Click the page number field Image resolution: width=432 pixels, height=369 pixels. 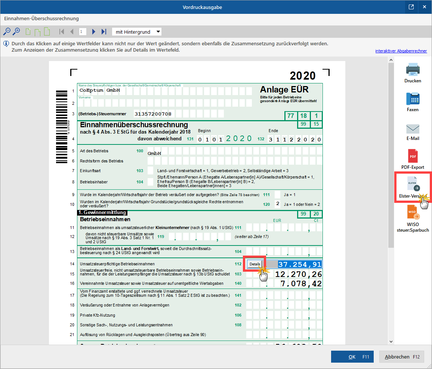[x=83, y=32]
